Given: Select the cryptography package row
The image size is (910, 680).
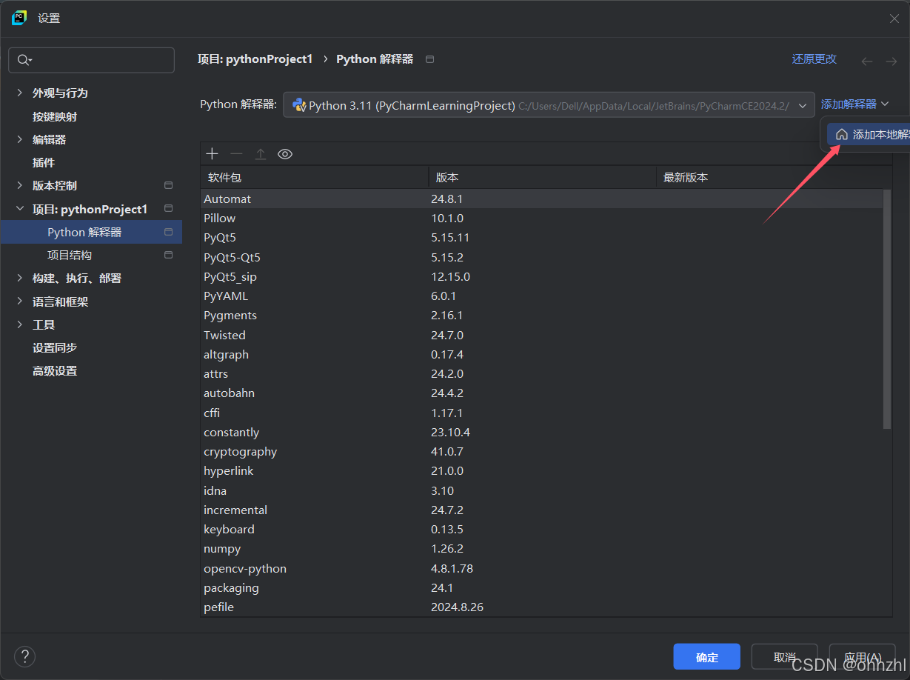Looking at the screenshot, I should pos(541,451).
